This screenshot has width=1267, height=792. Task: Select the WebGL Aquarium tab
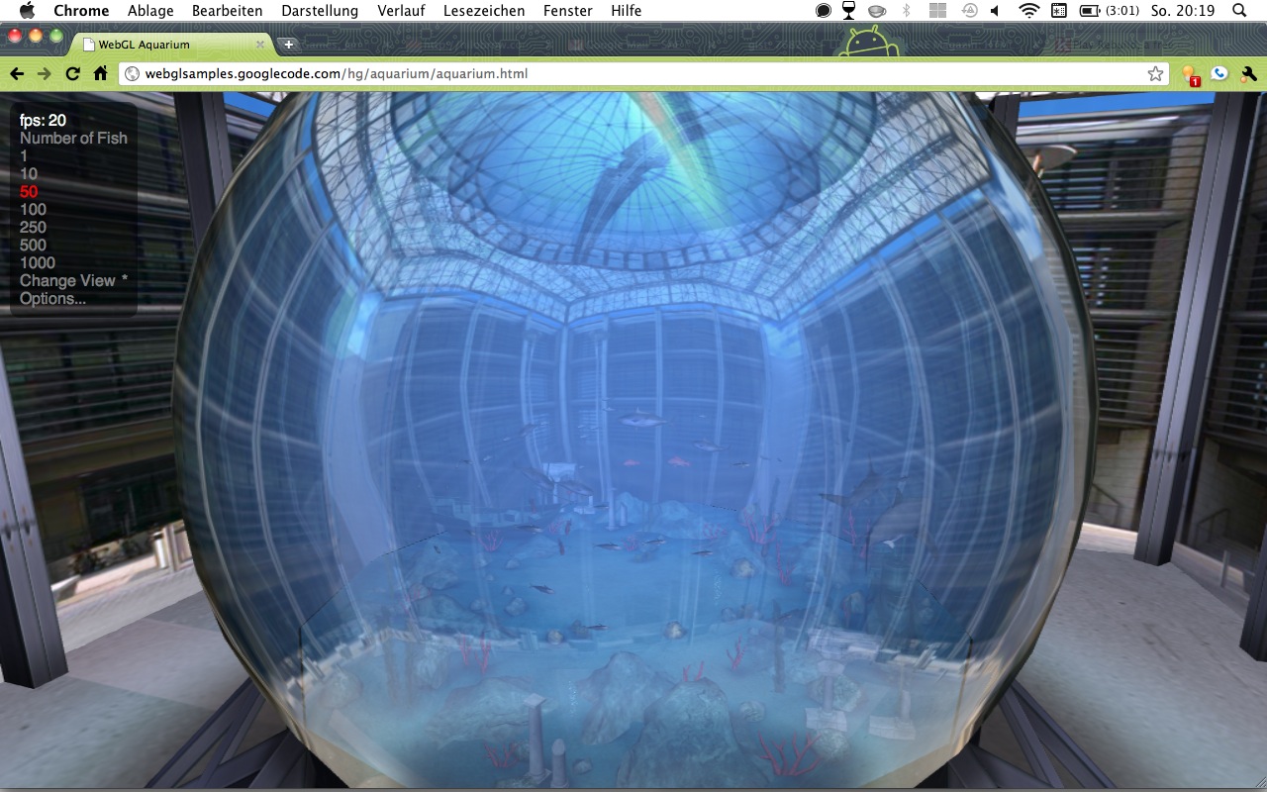pos(174,45)
